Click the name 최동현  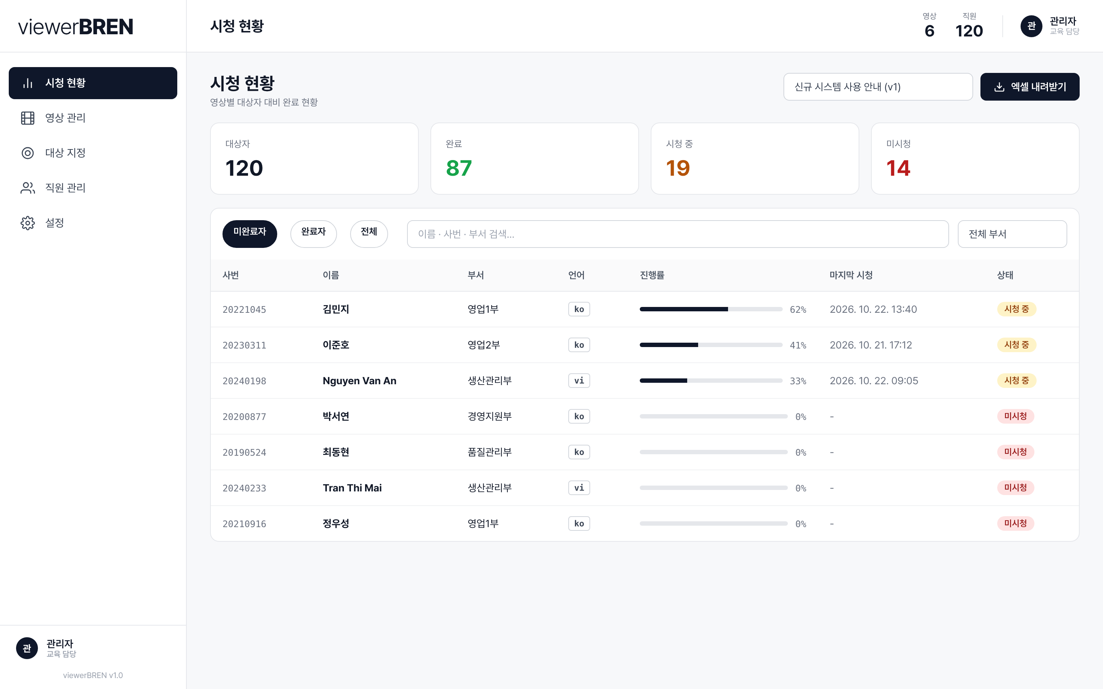click(336, 452)
